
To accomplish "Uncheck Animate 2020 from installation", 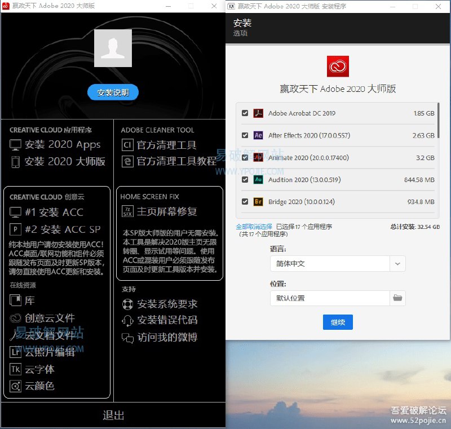I will click(x=245, y=158).
